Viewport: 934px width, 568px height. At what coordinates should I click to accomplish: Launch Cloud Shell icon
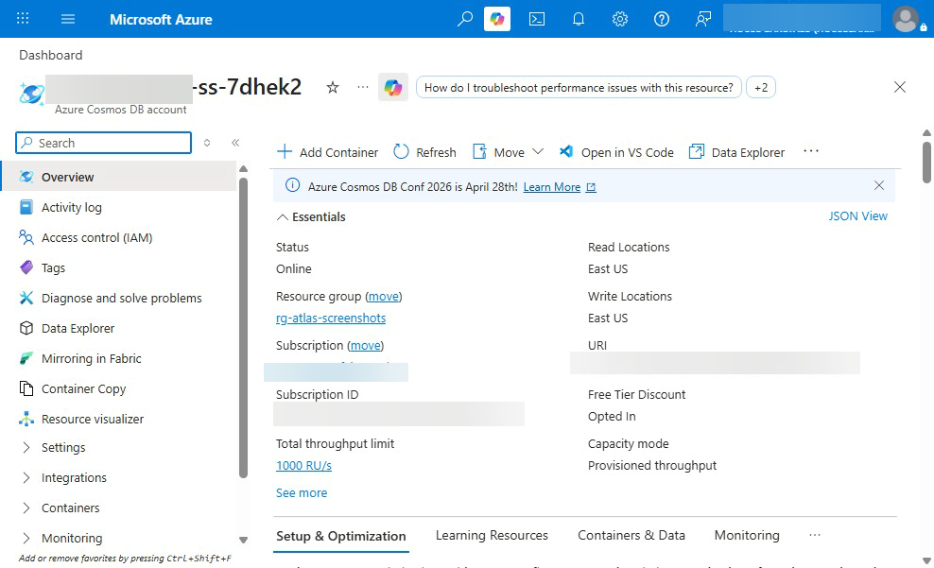(537, 19)
